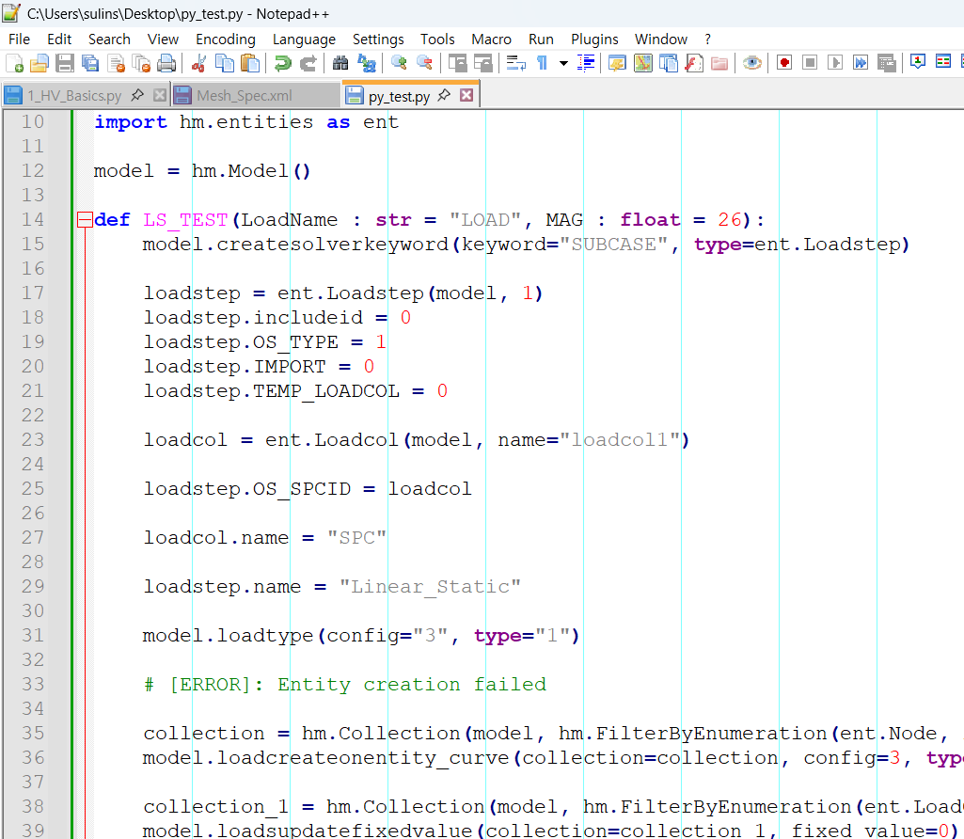Redo the last undone edit
964x839 pixels.
click(308, 63)
